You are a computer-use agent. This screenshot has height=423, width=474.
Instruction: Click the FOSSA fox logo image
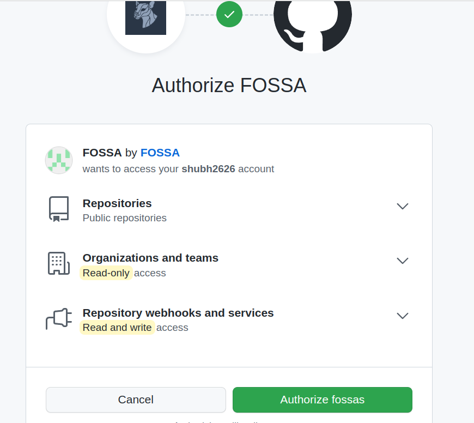pos(145,17)
